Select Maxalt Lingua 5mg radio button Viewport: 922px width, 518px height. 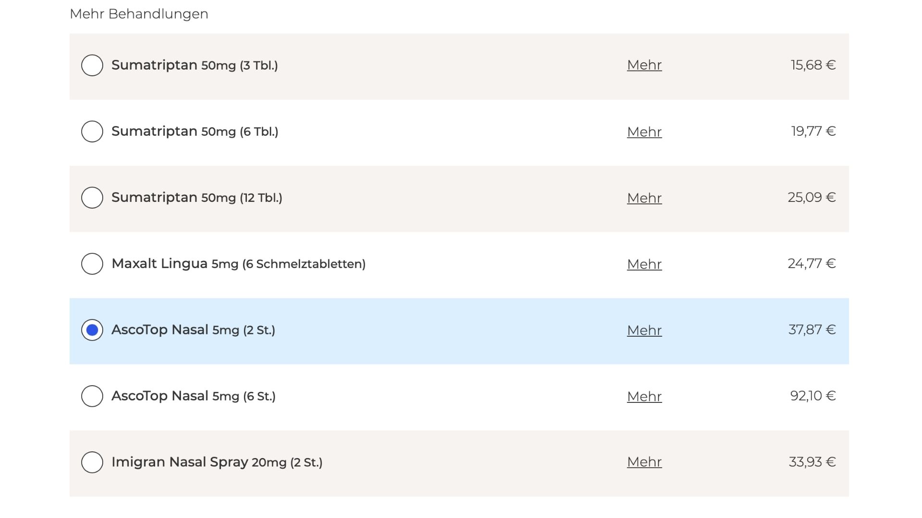92,264
